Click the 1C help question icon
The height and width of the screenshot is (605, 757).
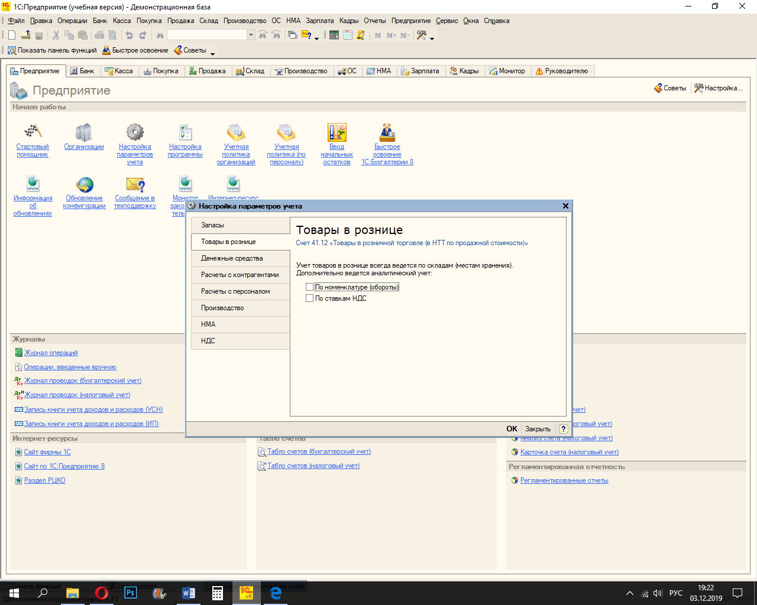(x=306, y=35)
